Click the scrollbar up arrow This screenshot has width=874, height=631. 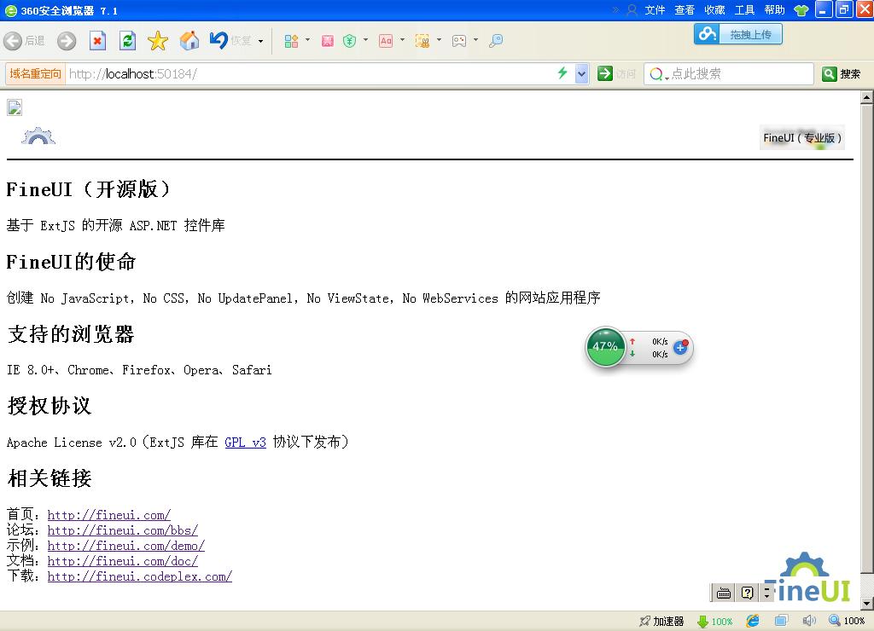coord(866,99)
